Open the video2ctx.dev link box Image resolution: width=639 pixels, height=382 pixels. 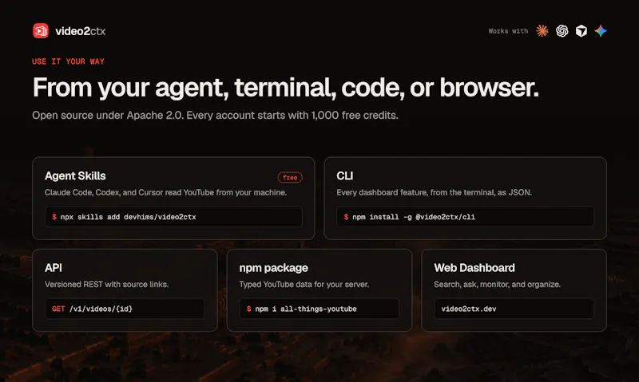click(514, 309)
